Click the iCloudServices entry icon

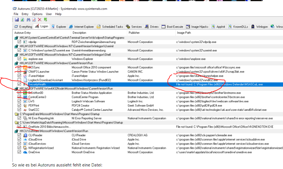click(25, 144)
